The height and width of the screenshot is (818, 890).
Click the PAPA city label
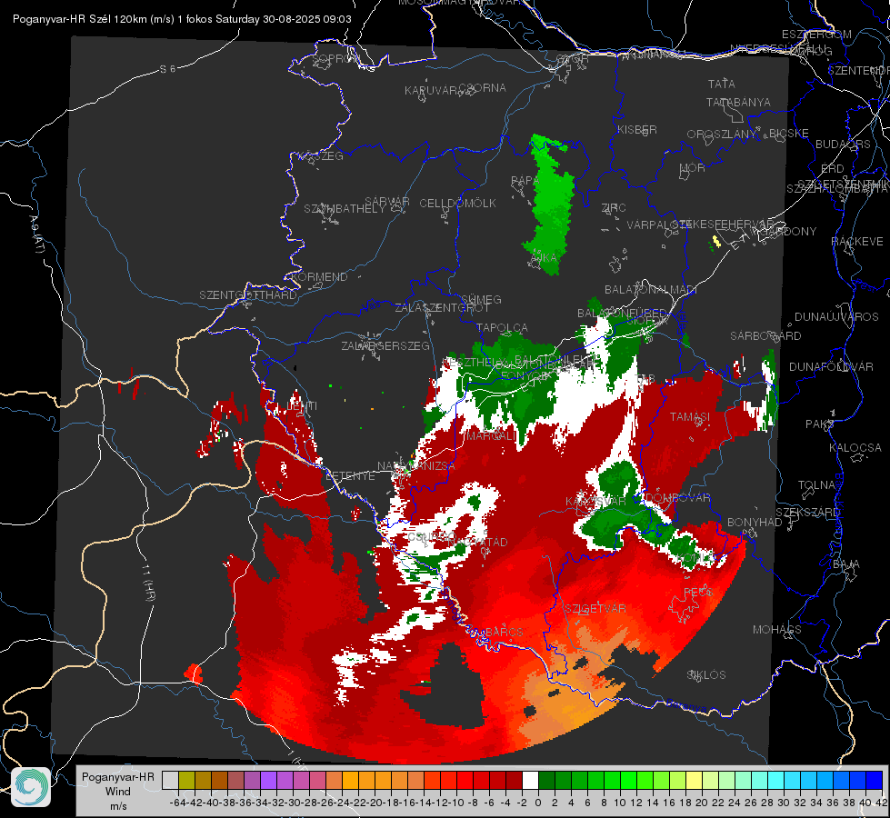524,180
